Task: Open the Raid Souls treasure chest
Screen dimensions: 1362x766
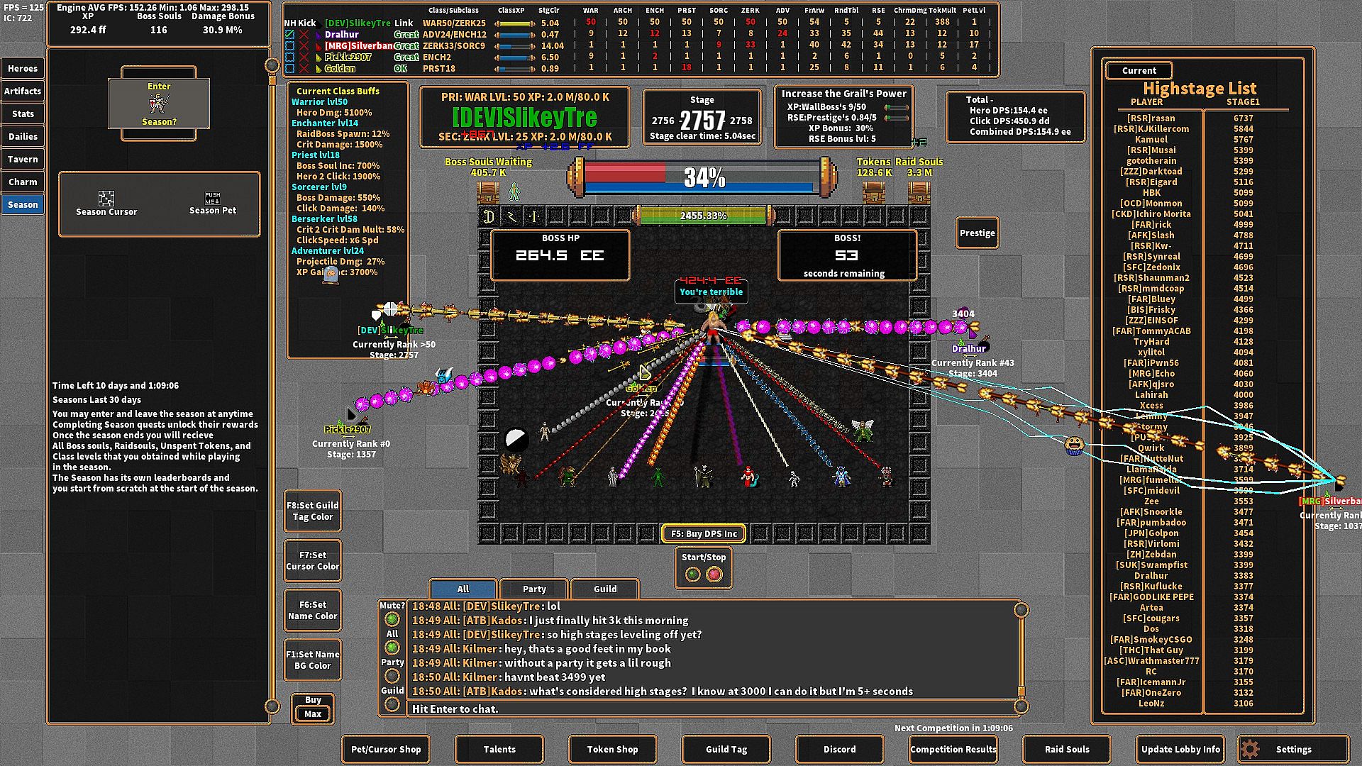Action: 919,191
